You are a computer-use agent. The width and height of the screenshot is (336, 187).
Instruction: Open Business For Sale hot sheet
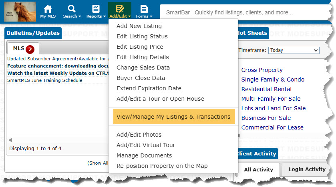266,118
